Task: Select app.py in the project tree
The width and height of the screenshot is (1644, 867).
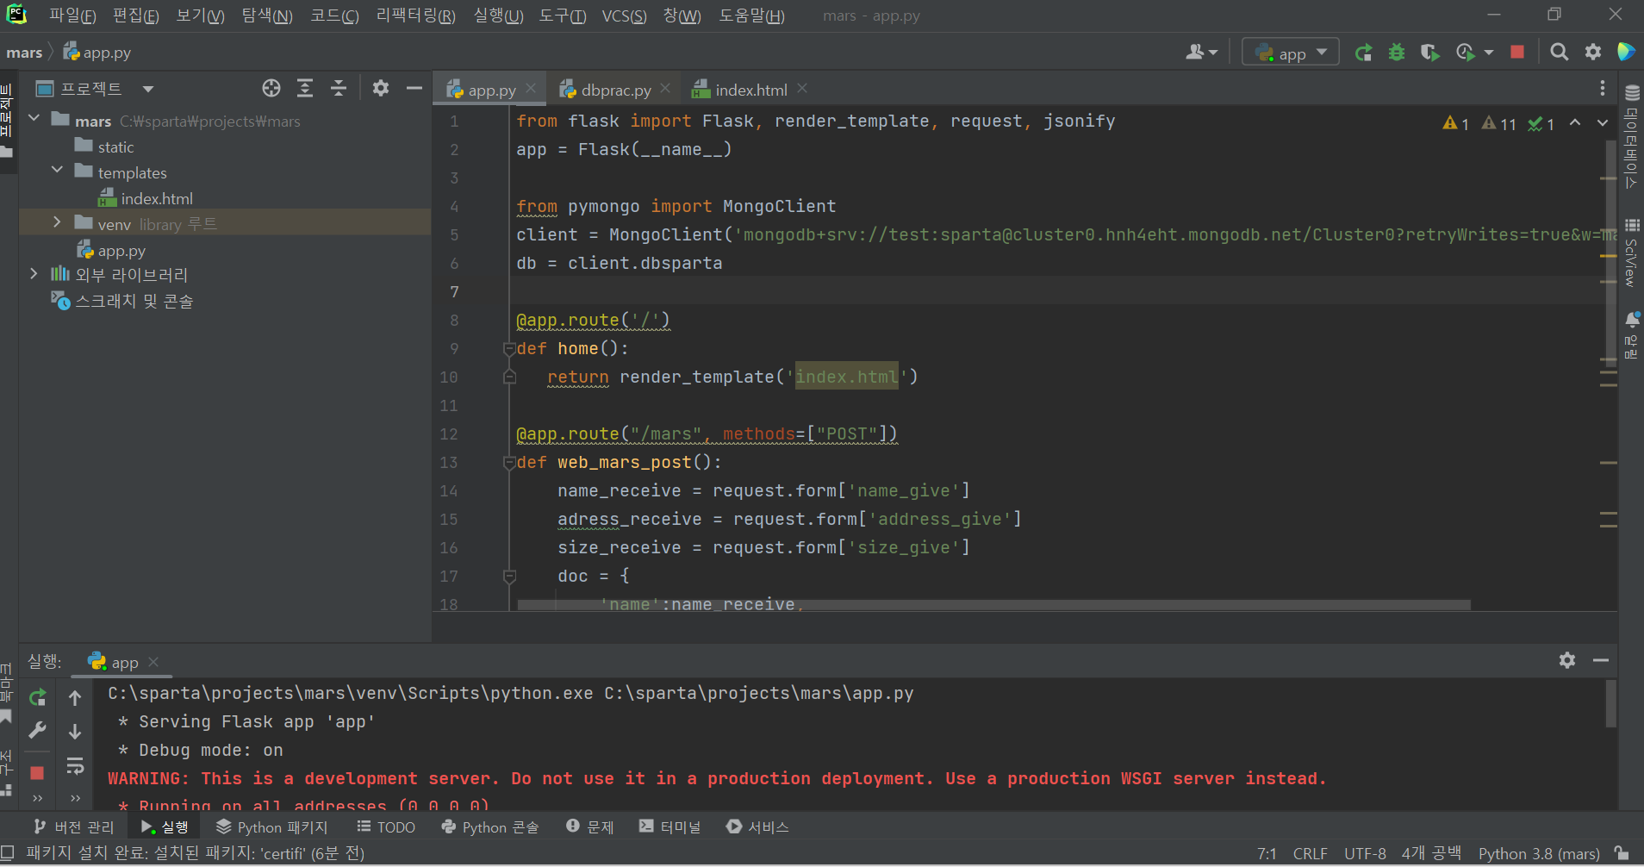Action: point(121,251)
